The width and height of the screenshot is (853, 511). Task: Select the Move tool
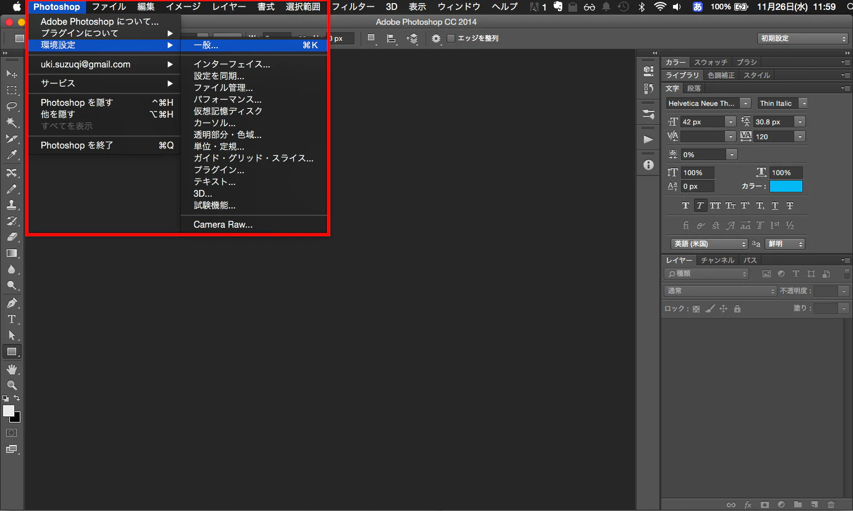(11, 74)
